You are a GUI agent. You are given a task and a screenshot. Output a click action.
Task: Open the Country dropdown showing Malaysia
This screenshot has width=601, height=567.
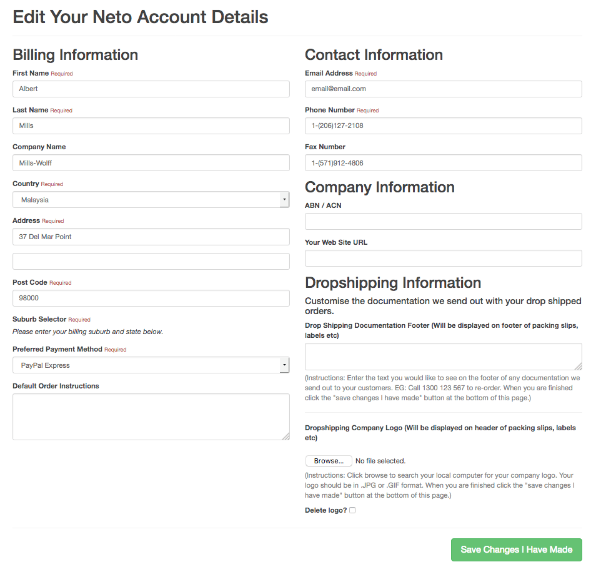tap(151, 200)
